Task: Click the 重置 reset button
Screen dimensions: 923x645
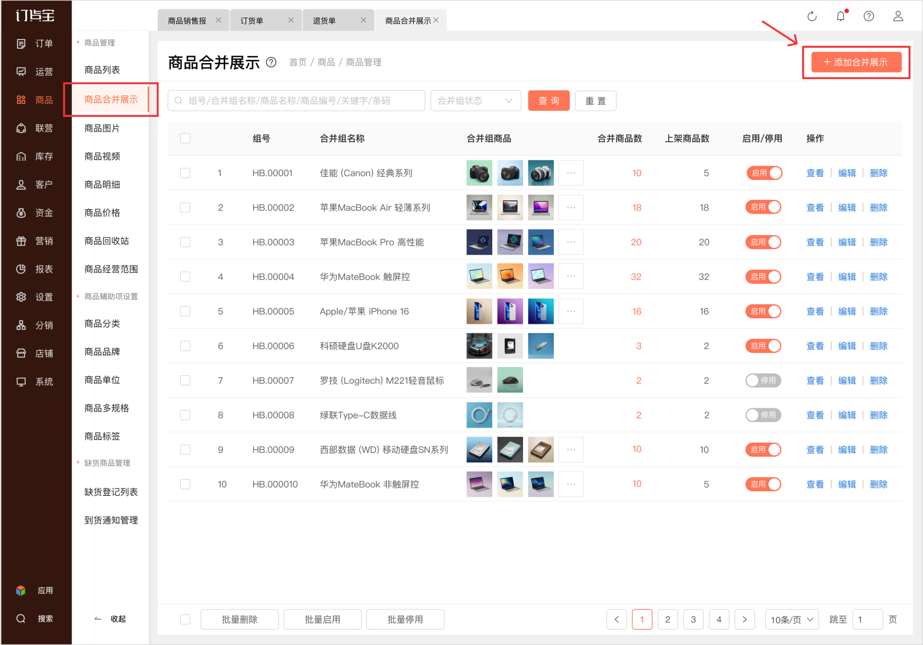Action: coord(596,100)
